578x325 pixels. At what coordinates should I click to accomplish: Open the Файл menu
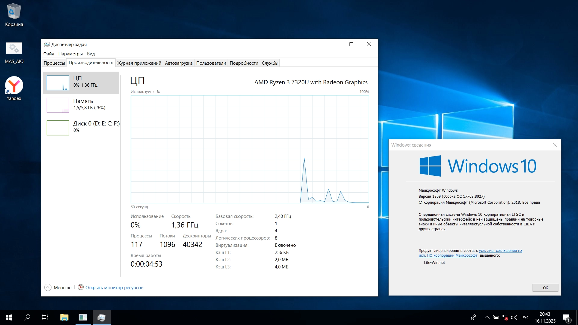click(x=48, y=54)
